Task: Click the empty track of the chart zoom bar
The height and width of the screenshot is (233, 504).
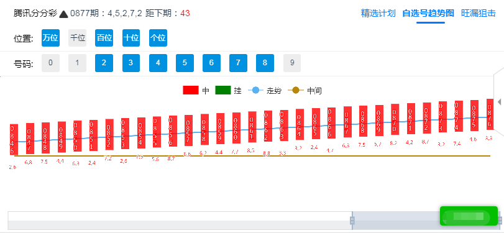Action: (x=180, y=221)
